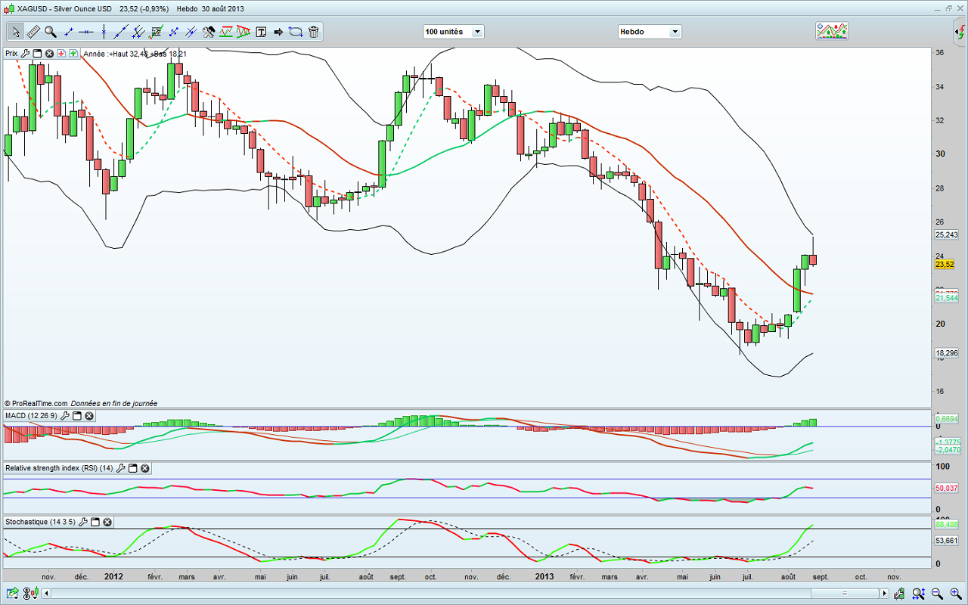Screen dimensions: 968x605
Task: Toggle maximize on the Prix panel
Action: click(x=37, y=54)
